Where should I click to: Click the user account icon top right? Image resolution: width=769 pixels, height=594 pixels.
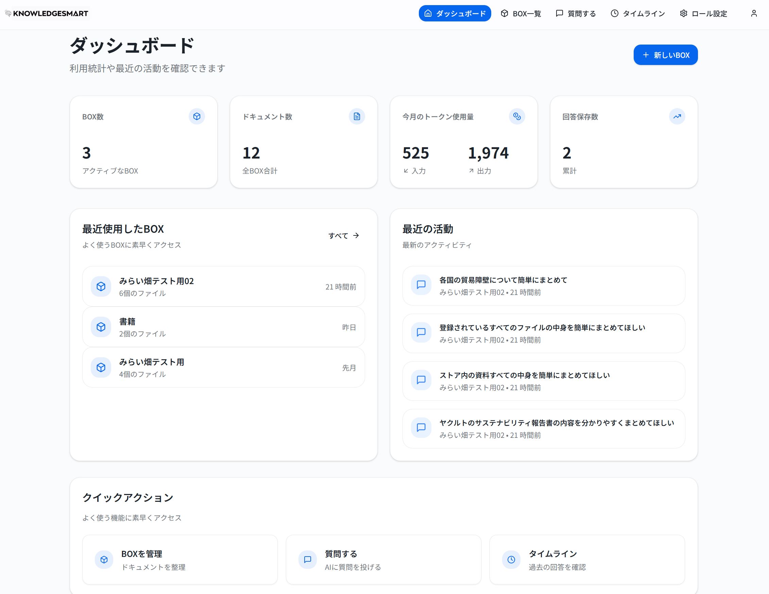tap(754, 13)
